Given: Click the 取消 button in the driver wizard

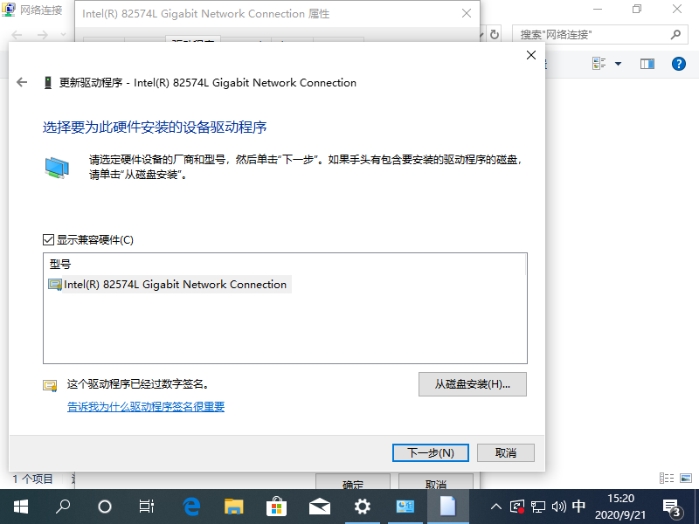Looking at the screenshot, I should click(506, 452).
